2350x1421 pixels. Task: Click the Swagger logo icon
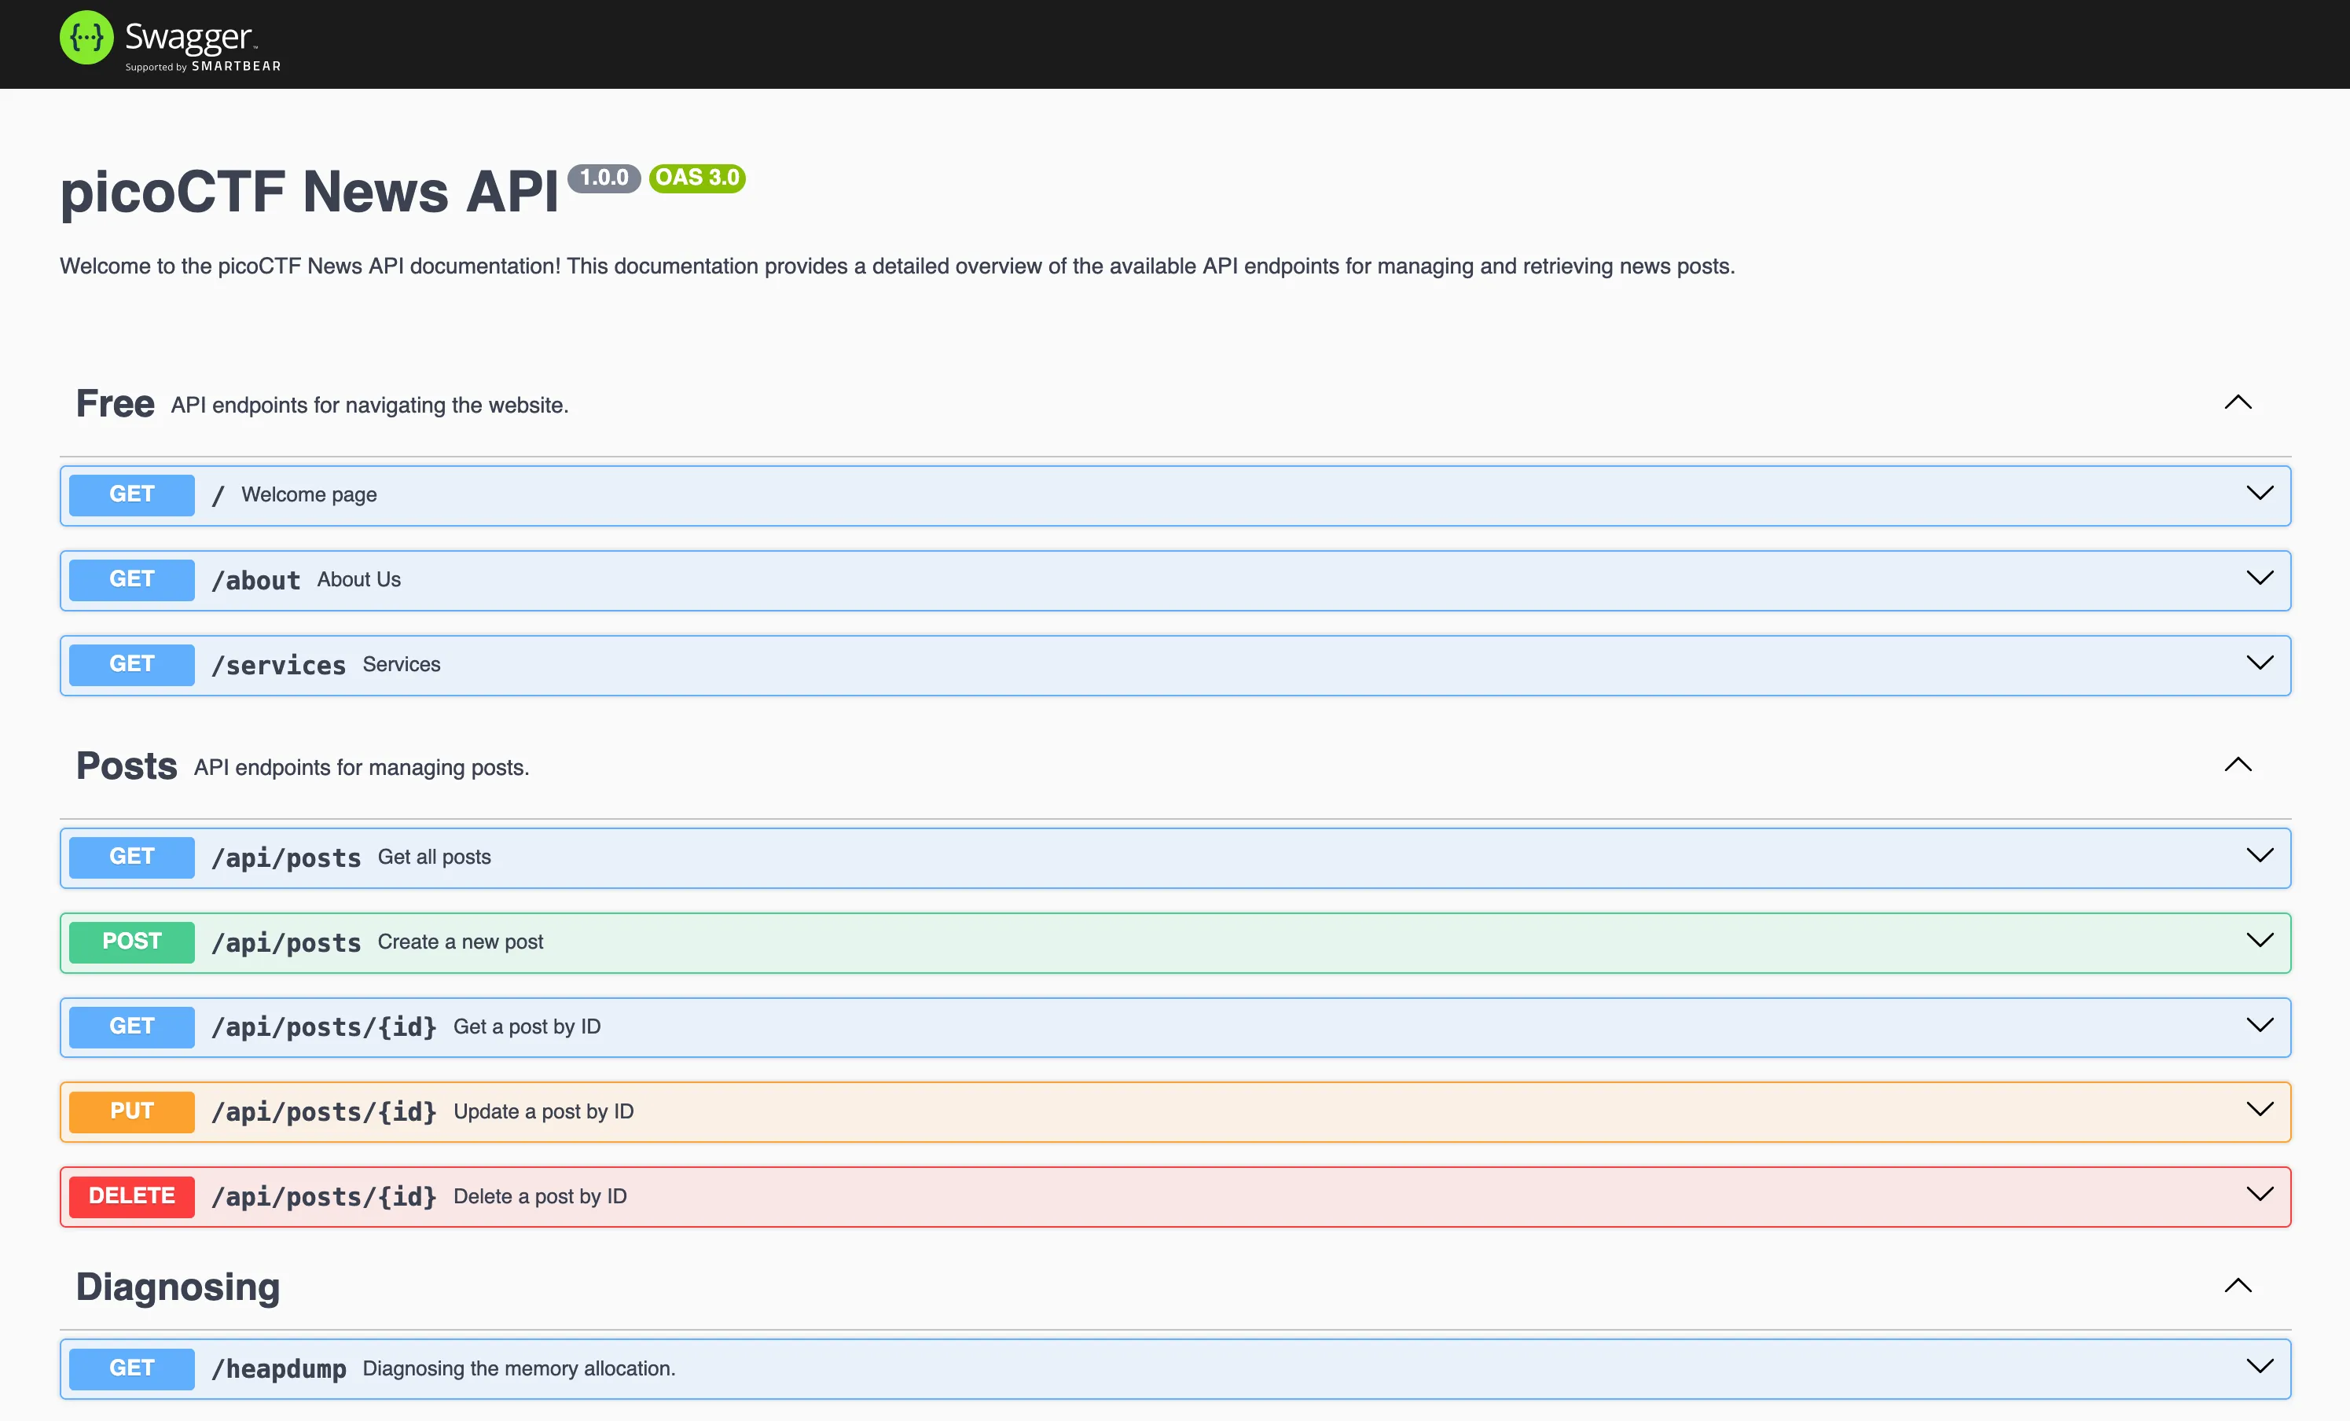(x=86, y=39)
